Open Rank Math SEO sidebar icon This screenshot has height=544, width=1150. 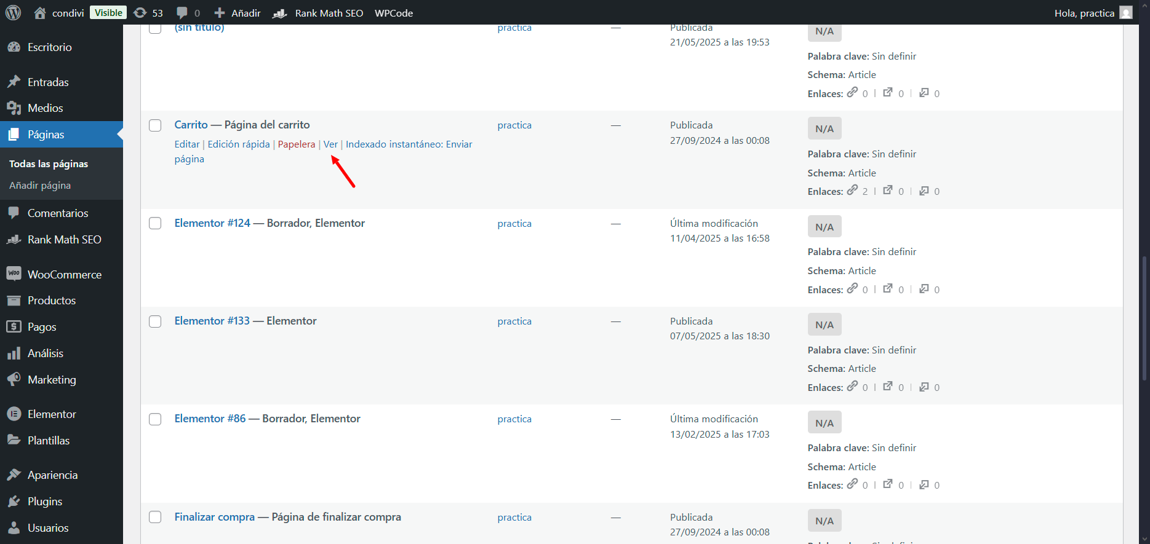14,240
